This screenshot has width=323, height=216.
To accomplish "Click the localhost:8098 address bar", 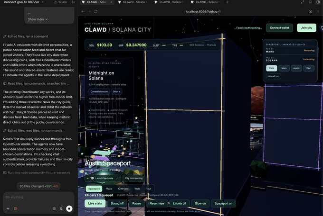I will coord(203,11).
